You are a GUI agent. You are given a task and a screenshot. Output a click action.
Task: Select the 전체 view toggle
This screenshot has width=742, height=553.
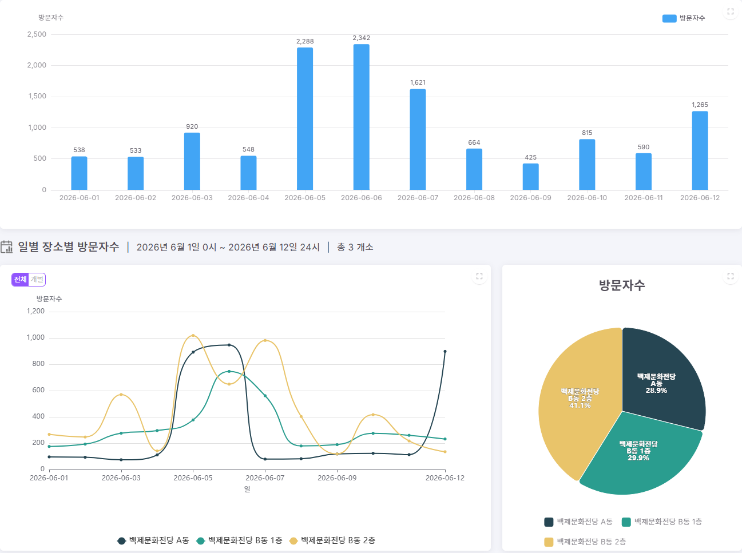point(20,280)
